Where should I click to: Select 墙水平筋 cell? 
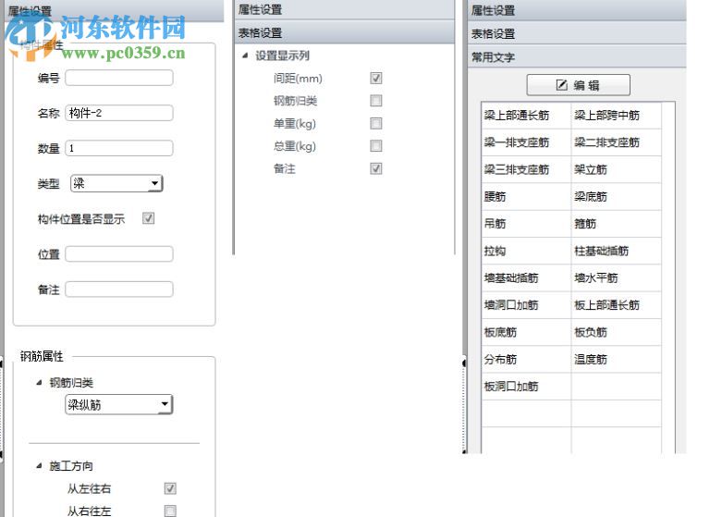(x=617, y=278)
